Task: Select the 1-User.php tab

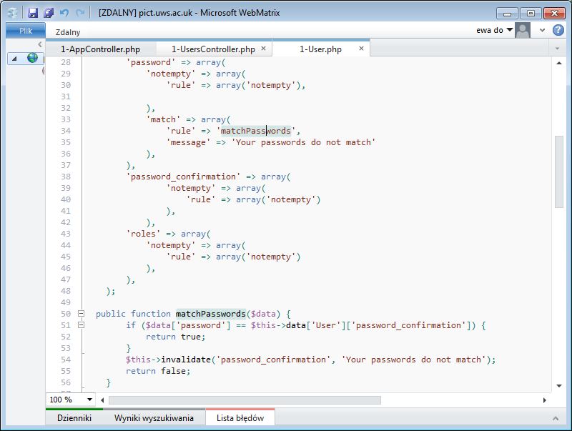Action: pos(320,49)
